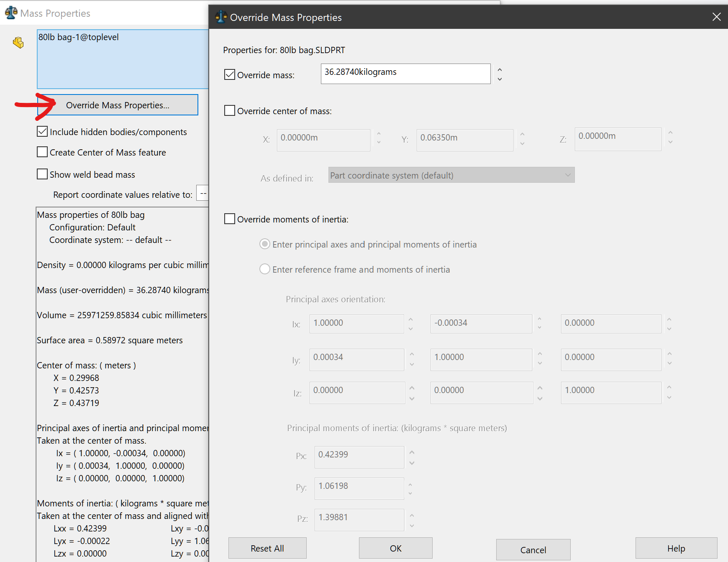Click the center of mass Y field
The image size is (728, 562).
point(464,140)
